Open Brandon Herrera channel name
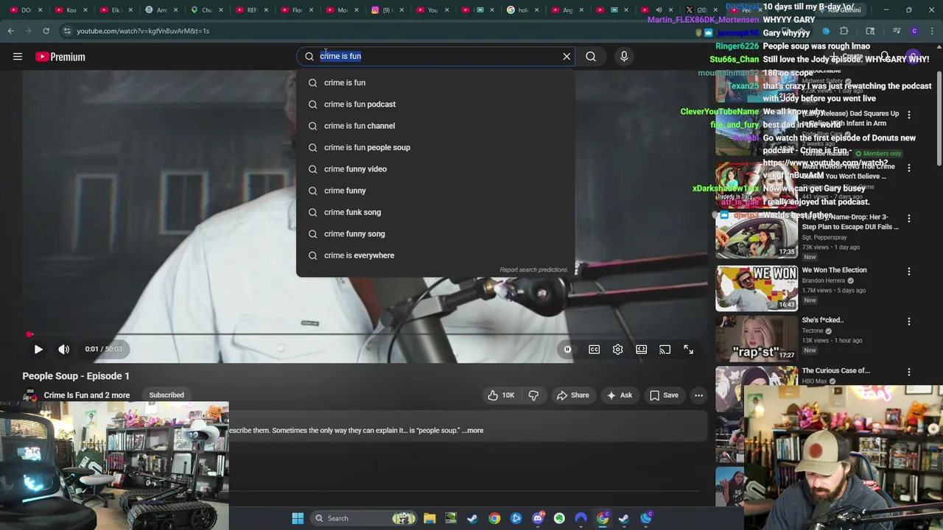Image resolution: width=943 pixels, height=530 pixels. [x=824, y=280]
